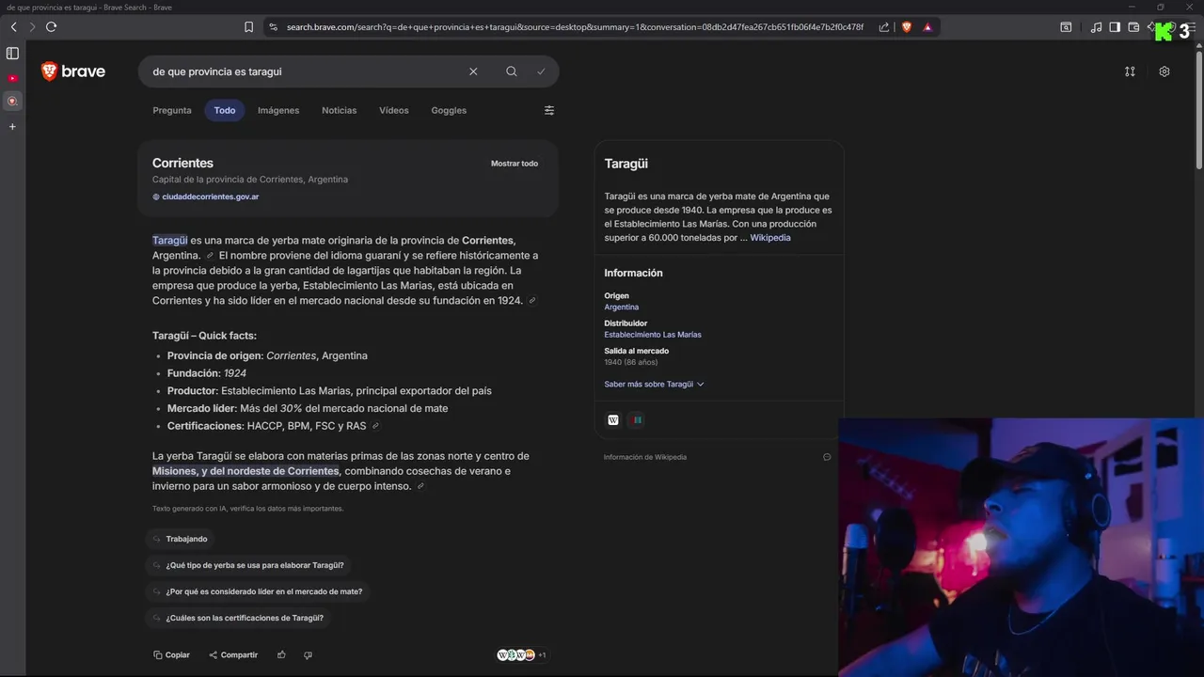Open search filters icon

pyautogui.click(x=549, y=110)
